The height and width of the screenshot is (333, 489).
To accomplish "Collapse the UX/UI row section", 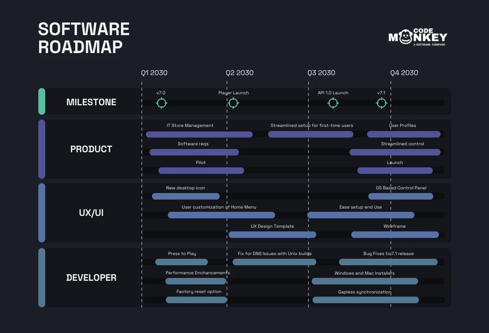I will pyautogui.click(x=91, y=213).
